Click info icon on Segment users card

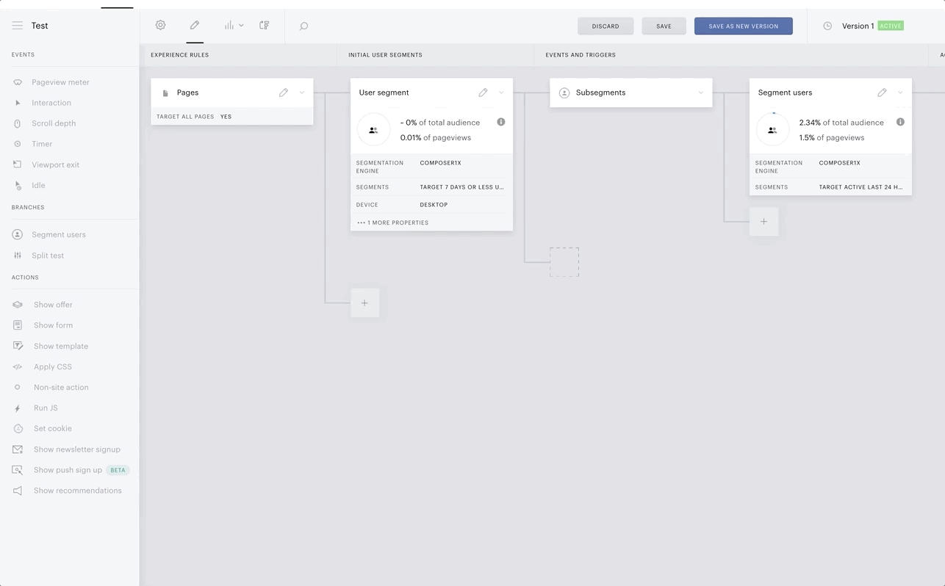pos(900,122)
